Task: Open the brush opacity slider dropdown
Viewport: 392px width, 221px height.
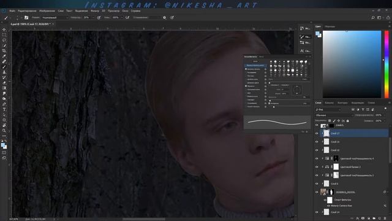Action: point(93,18)
